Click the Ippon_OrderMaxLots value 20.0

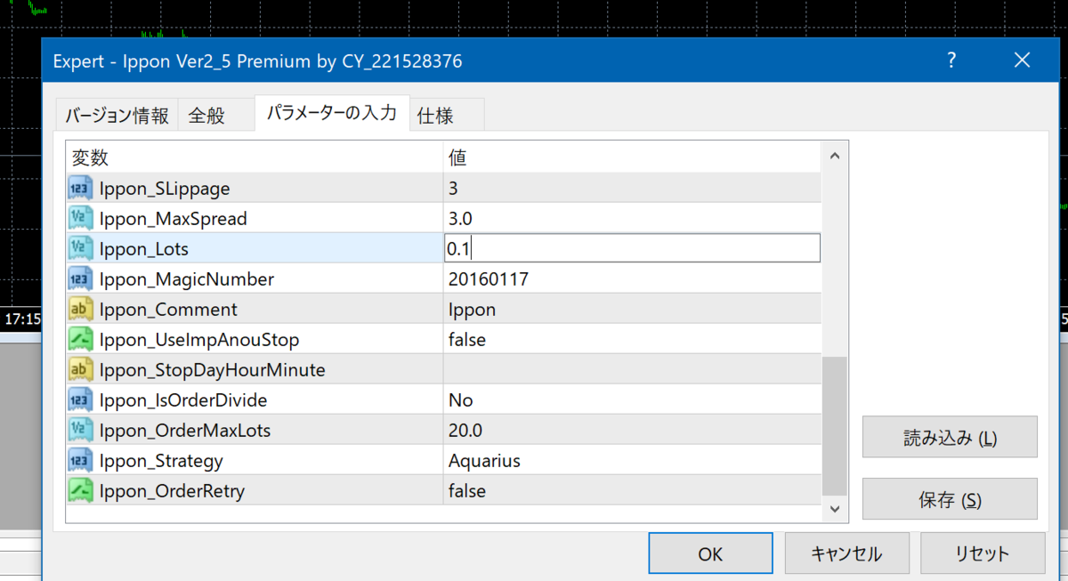pyautogui.click(x=465, y=431)
